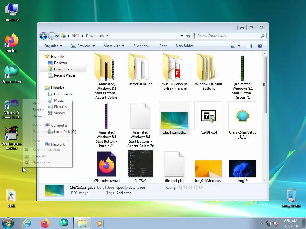Select the ClassicShellSetup_4_3_1 installer

point(243,120)
